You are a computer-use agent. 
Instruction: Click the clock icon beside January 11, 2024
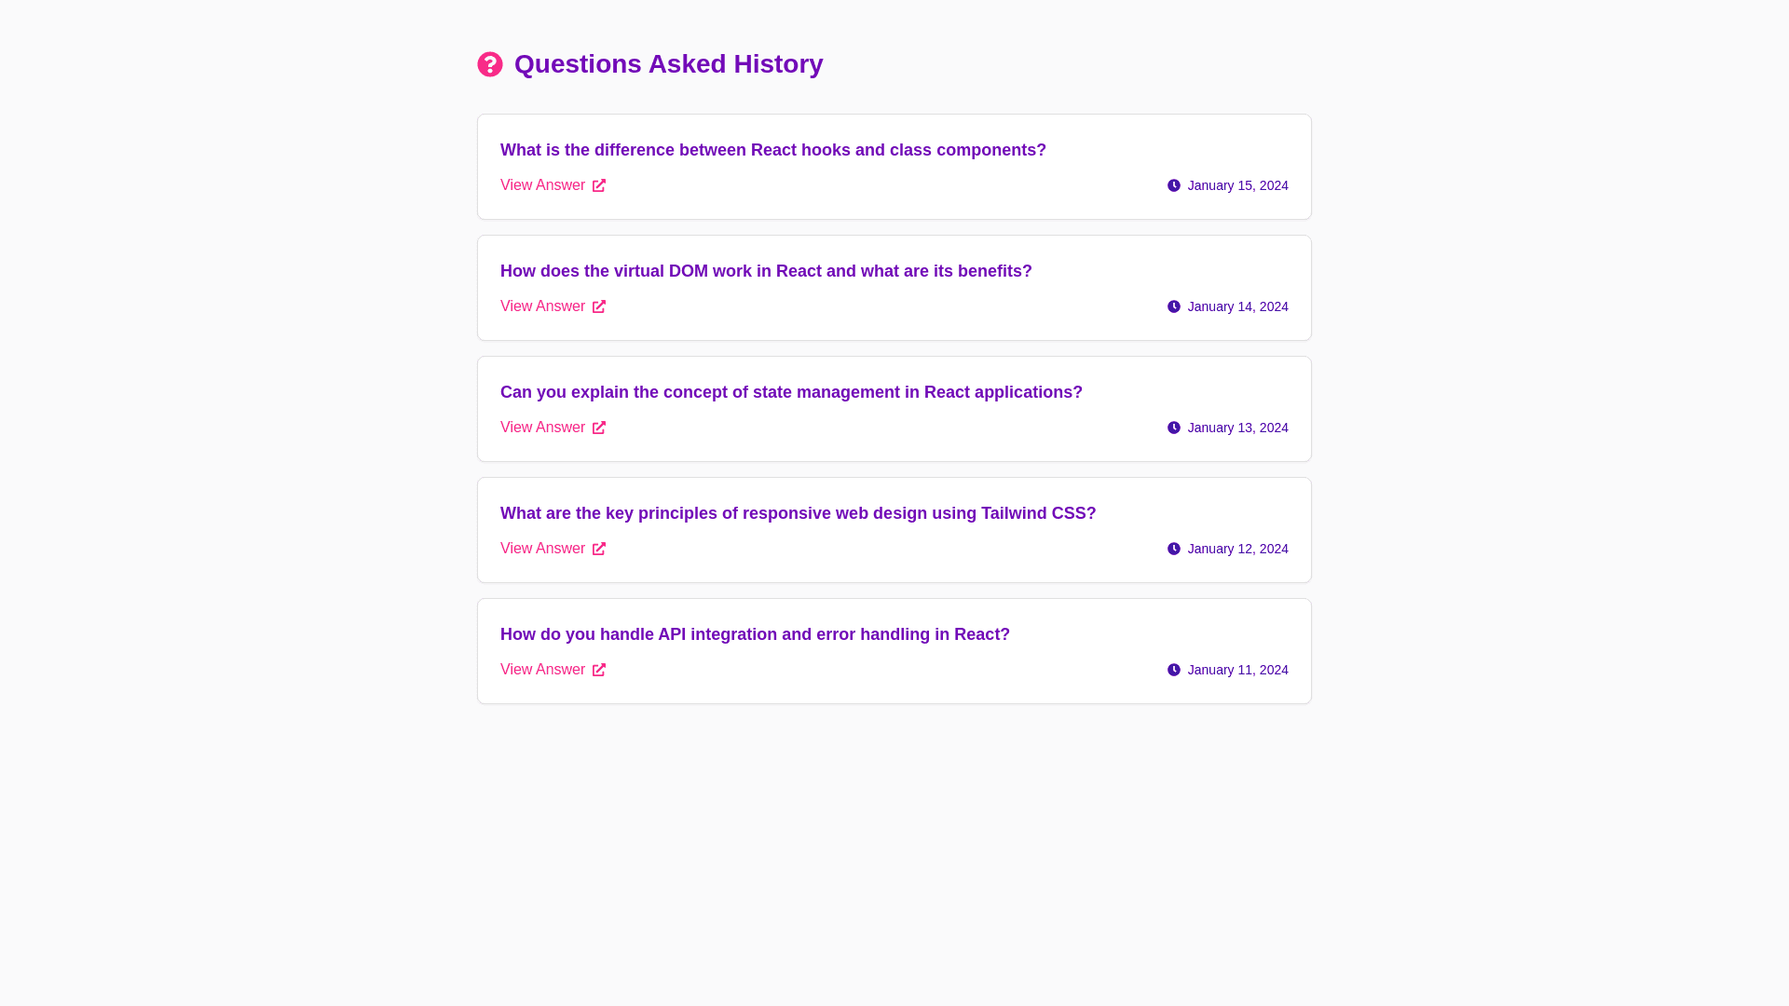click(x=1174, y=670)
